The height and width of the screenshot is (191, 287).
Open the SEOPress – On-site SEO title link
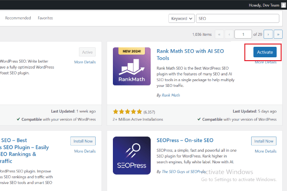pyautogui.click(x=185, y=140)
